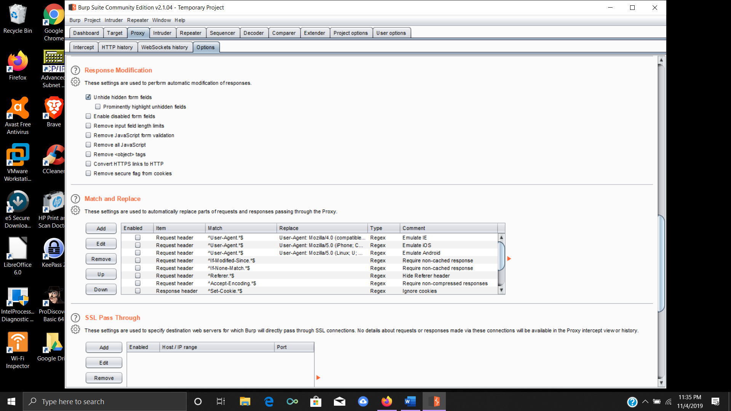The height and width of the screenshot is (411, 731).
Task: Open Match and Replace help icon
Action: [x=75, y=199]
